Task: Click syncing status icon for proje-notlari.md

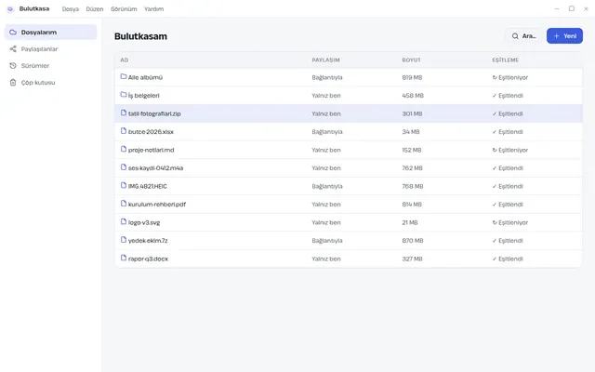Action: (x=495, y=150)
